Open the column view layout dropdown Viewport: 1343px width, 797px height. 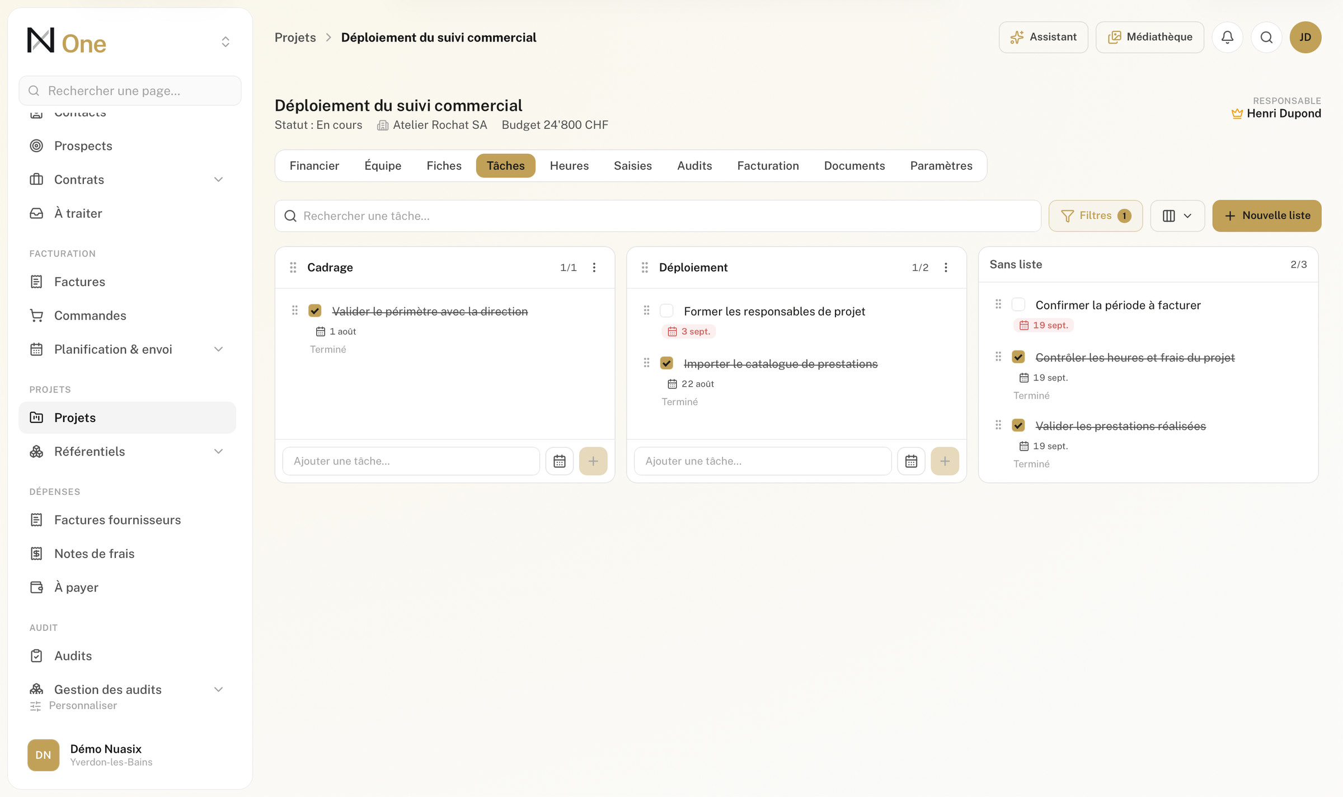pyautogui.click(x=1177, y=216)
